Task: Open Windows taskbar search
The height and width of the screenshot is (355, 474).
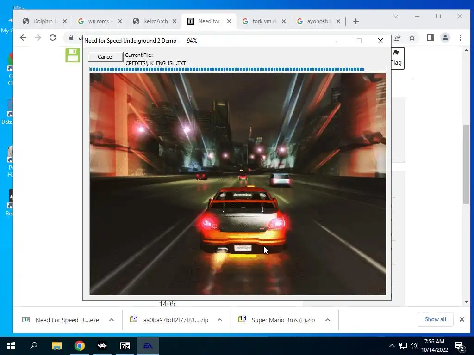Action: click(33, 346)
